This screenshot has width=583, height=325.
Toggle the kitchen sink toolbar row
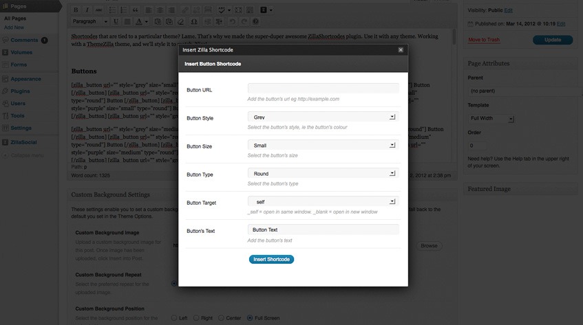[x=250, y=10]
